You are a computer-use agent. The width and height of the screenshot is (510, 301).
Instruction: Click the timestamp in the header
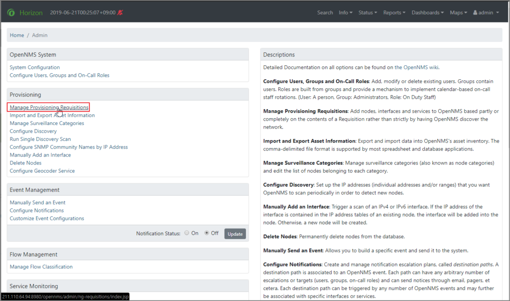click(83, 12)
